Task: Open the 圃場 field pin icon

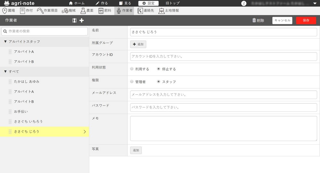Action: 4,11
